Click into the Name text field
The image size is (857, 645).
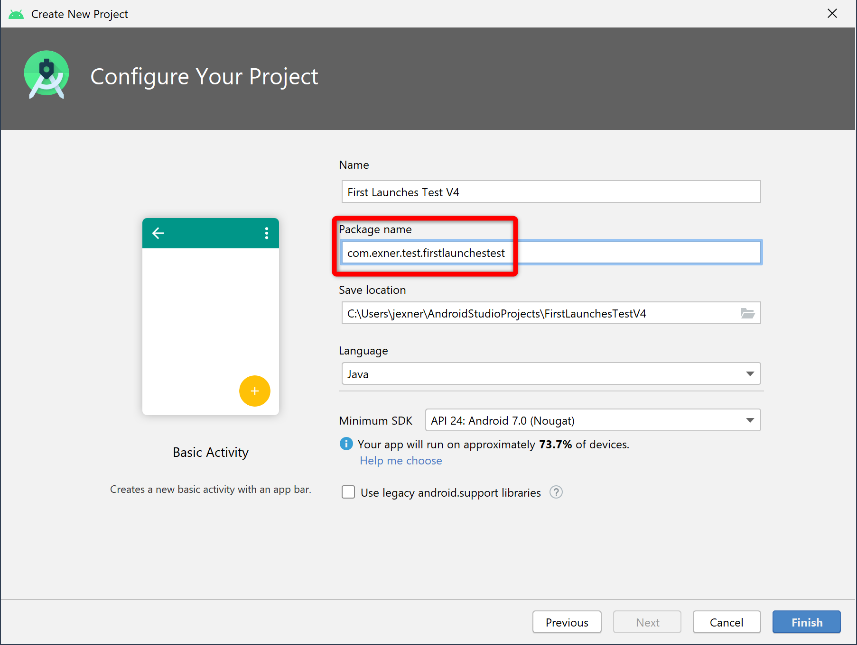pyautogui.click(x=550, y=192)
